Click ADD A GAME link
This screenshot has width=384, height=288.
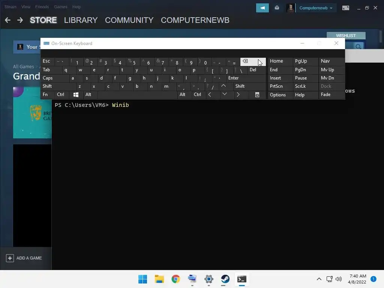29,258
